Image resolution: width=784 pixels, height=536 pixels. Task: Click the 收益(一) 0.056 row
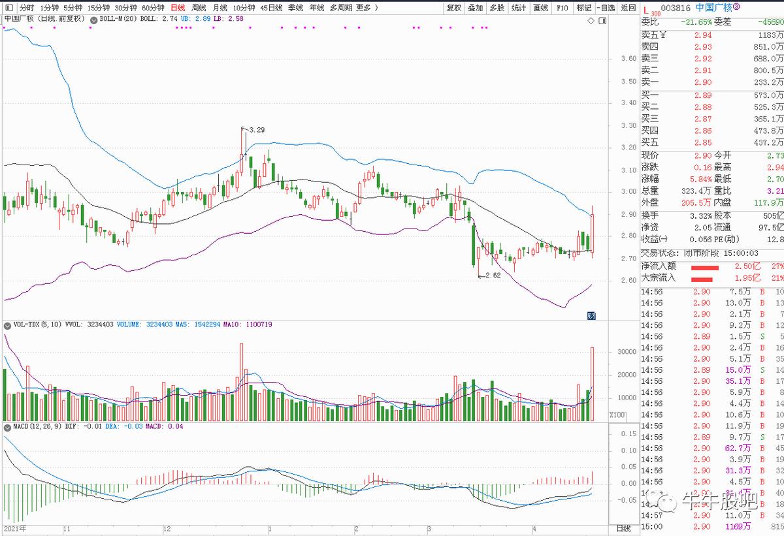pos(676,240)
